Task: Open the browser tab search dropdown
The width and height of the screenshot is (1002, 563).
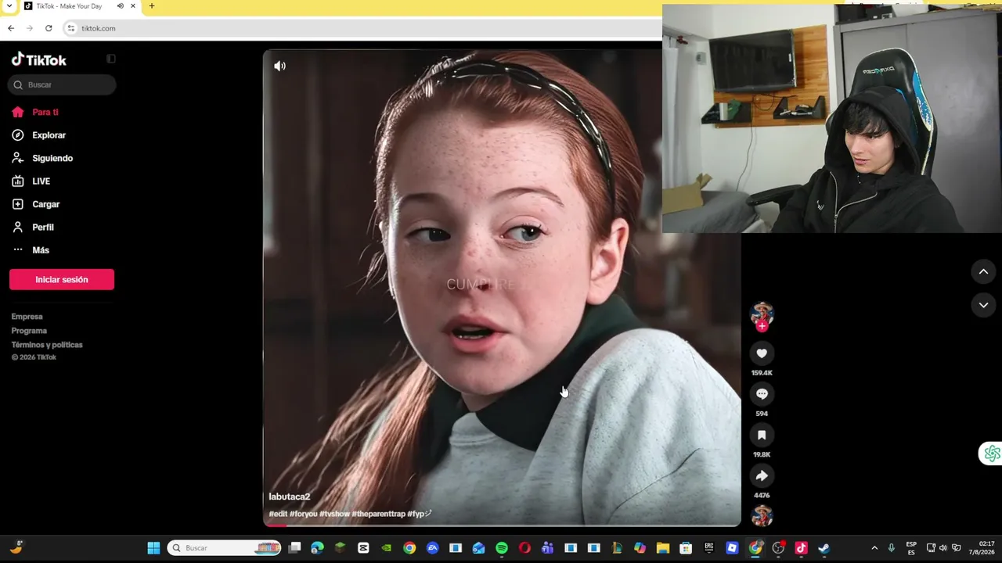Action: click(x=9, y=6)
